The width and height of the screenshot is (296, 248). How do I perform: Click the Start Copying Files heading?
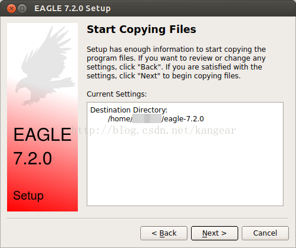142,29
